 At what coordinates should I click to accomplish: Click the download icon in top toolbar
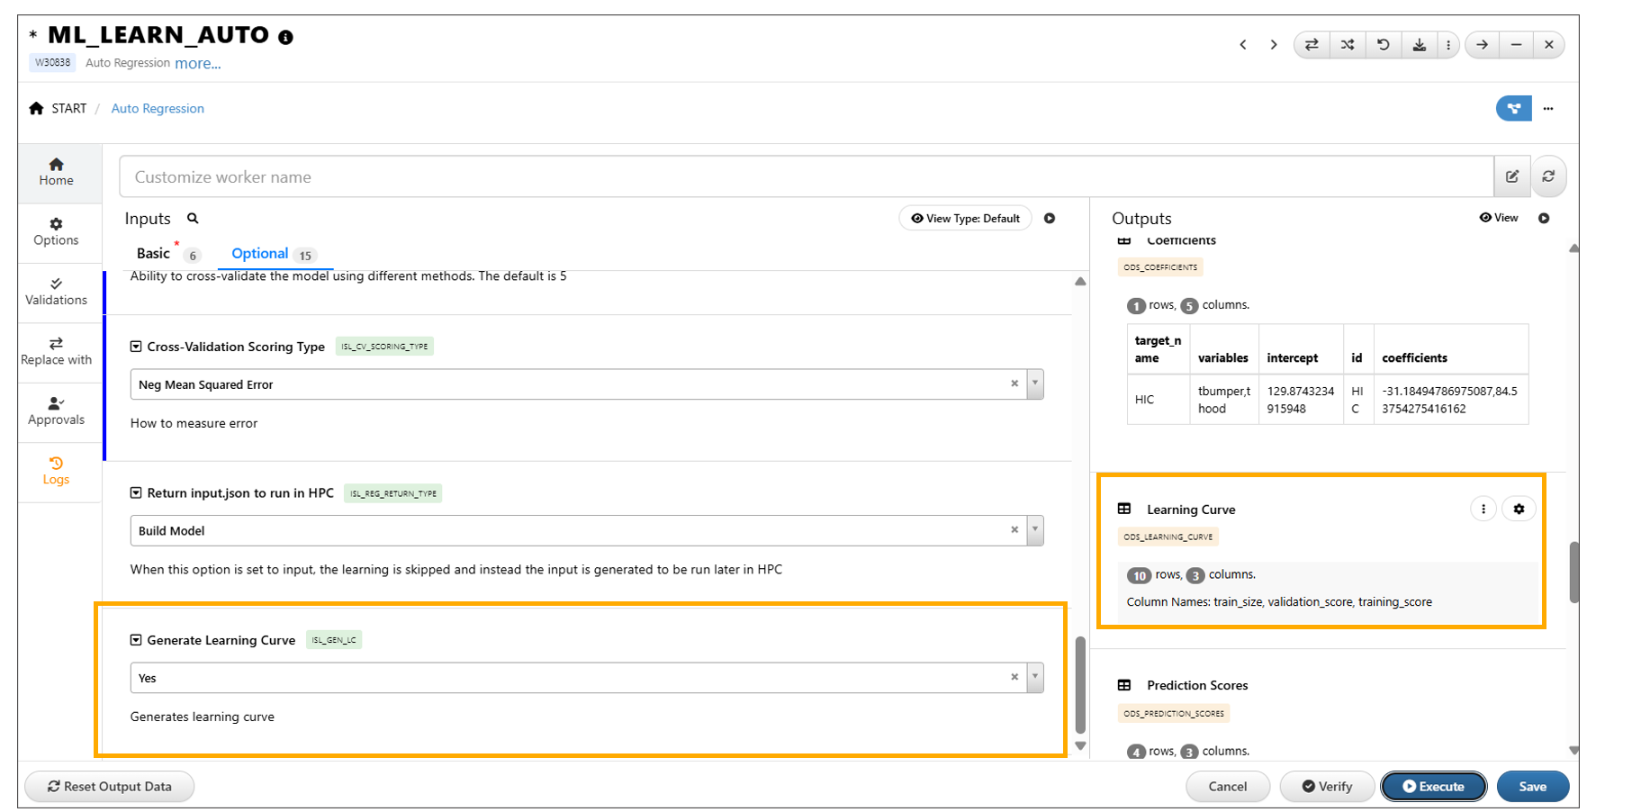pos(1419,45)
